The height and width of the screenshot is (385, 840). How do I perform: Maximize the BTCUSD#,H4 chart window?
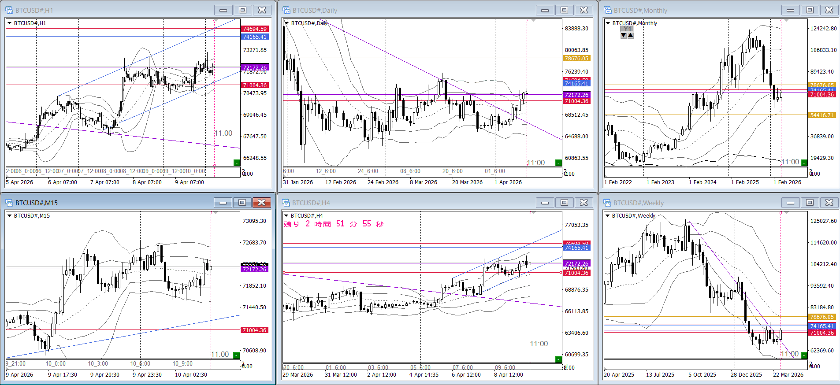click(x=564, y=203)
